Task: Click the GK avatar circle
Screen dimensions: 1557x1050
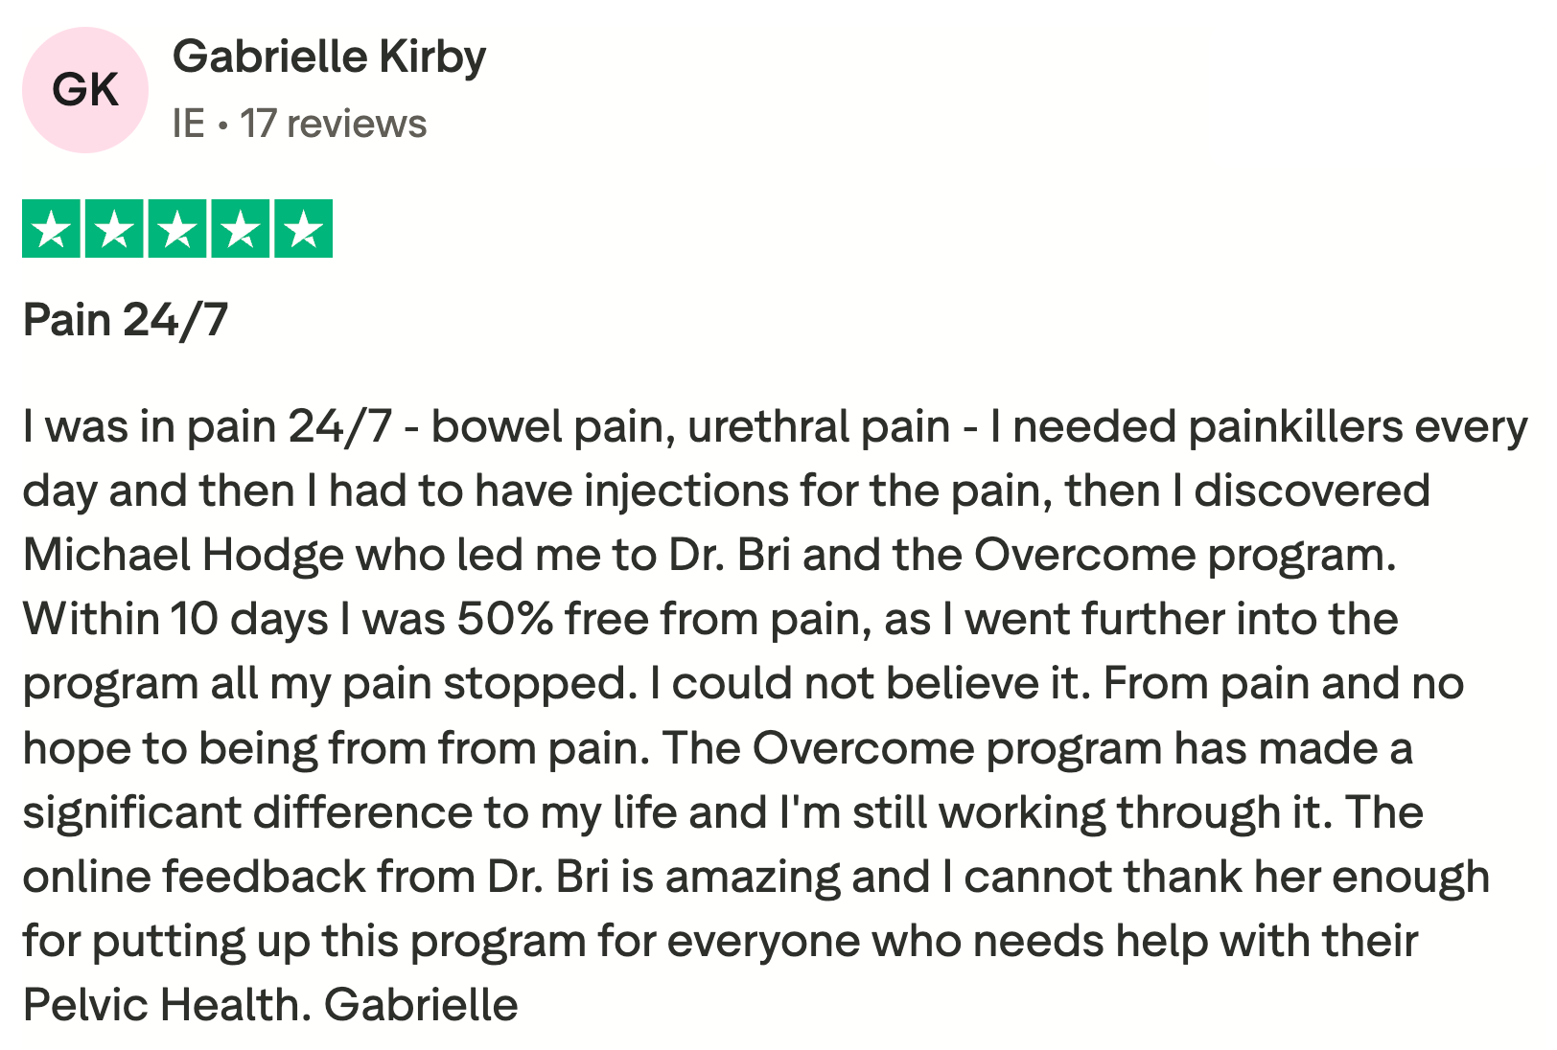Action: click(85, 90)
